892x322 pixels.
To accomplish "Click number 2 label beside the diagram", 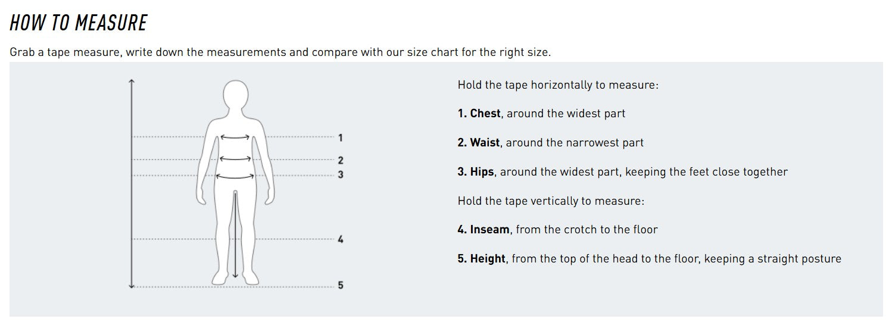I will (x=341, y=160).
